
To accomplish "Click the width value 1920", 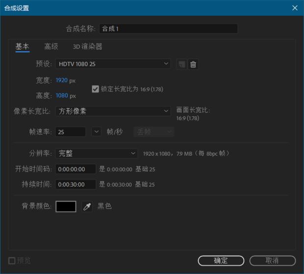I will tap(62, 80).
